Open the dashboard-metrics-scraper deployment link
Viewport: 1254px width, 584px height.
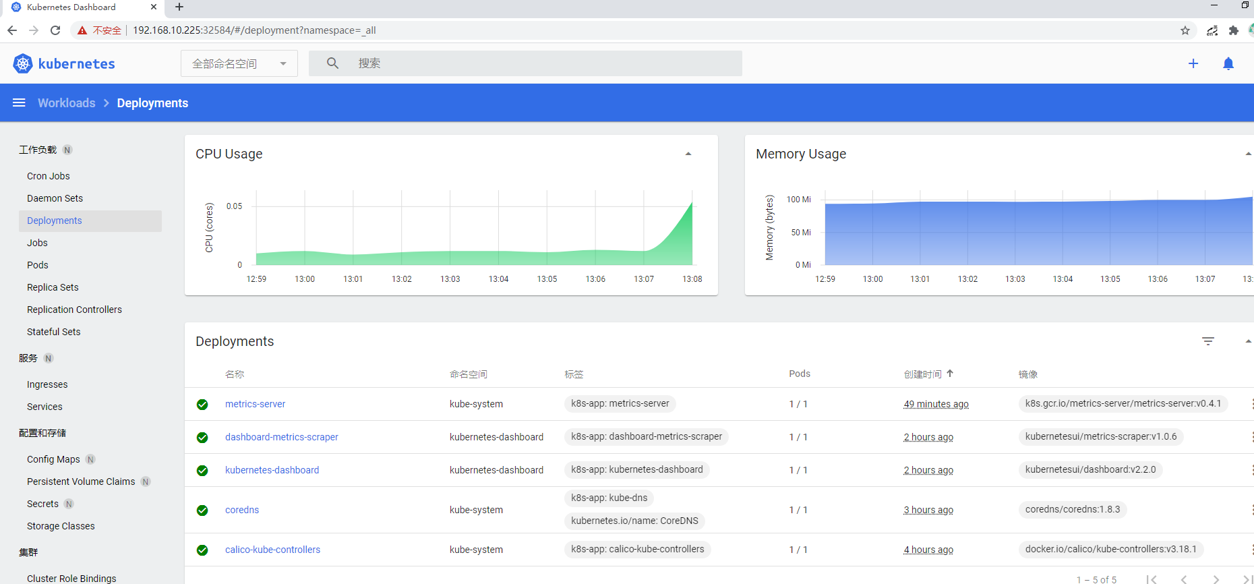tap(282, 437)
